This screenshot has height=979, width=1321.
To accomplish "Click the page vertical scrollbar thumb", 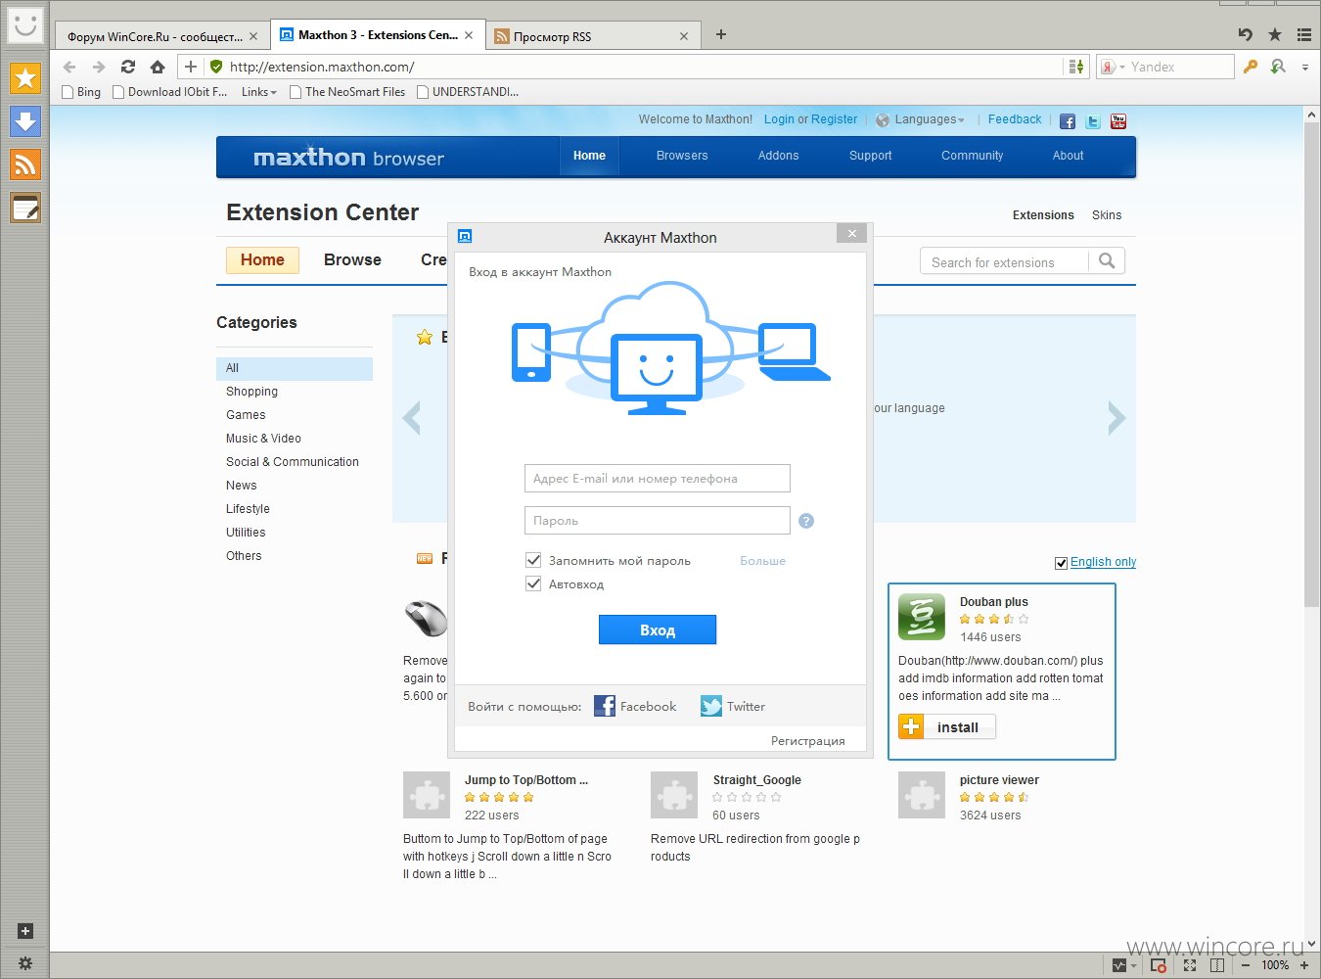I will pos(1312,366).
